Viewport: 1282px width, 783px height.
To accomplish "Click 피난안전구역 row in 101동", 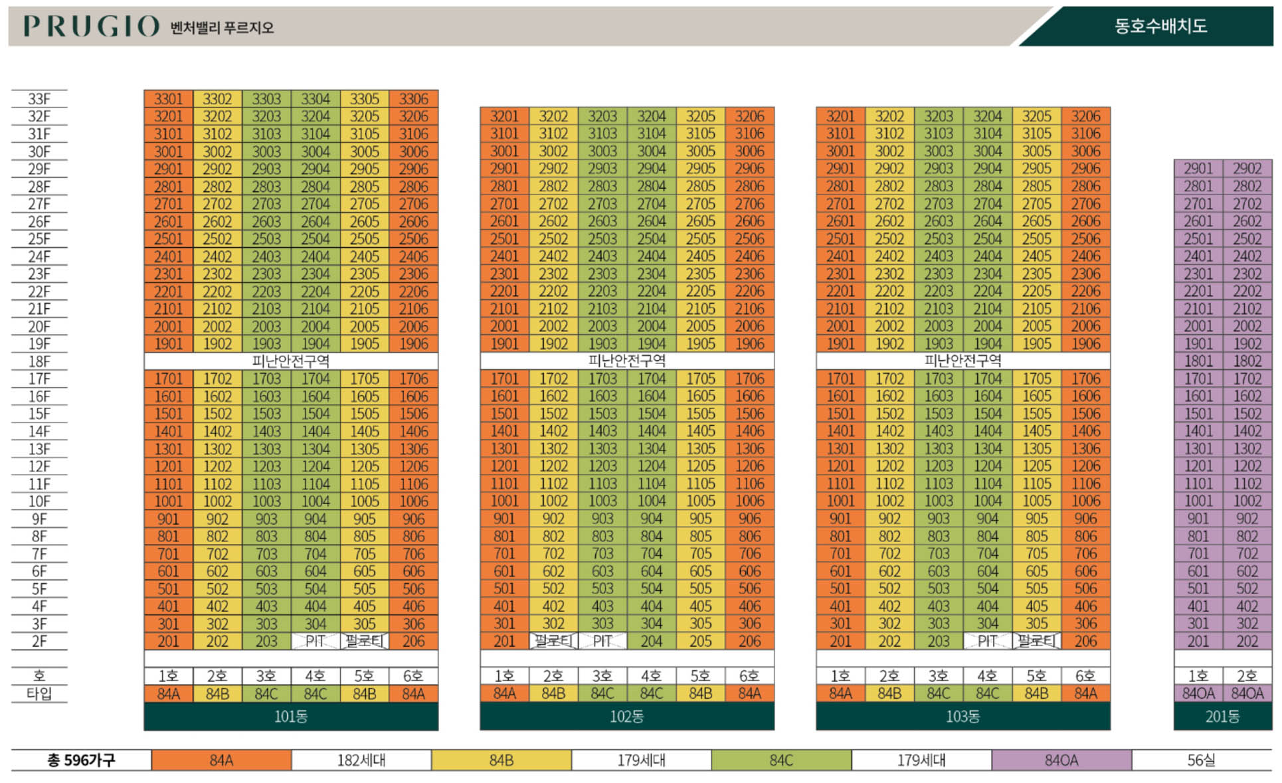I will click(291, 361).
